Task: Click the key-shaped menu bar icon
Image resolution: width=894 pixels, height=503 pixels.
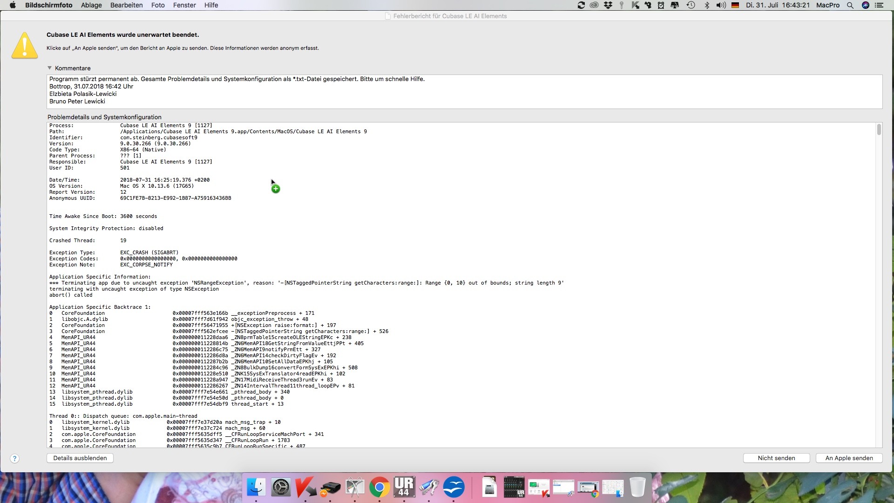Action: tap(622, 5)
